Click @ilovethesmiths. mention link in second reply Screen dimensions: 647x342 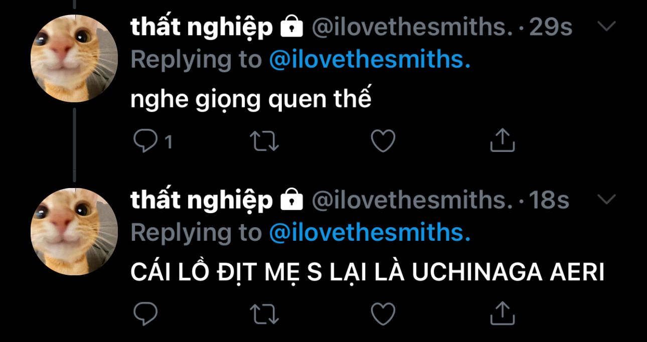click(370, 233)
